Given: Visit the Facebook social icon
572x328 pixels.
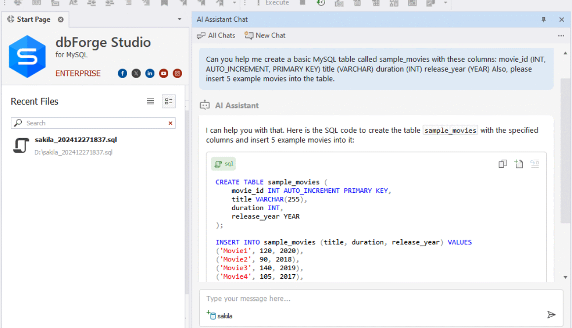Looking at the screenshot, I should pyautogui.click(x=122, y=73).
